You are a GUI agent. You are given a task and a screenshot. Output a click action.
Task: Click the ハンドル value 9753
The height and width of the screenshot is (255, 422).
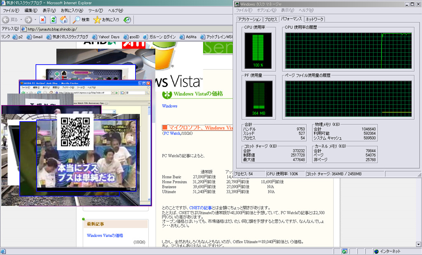[x=300, y=129]
